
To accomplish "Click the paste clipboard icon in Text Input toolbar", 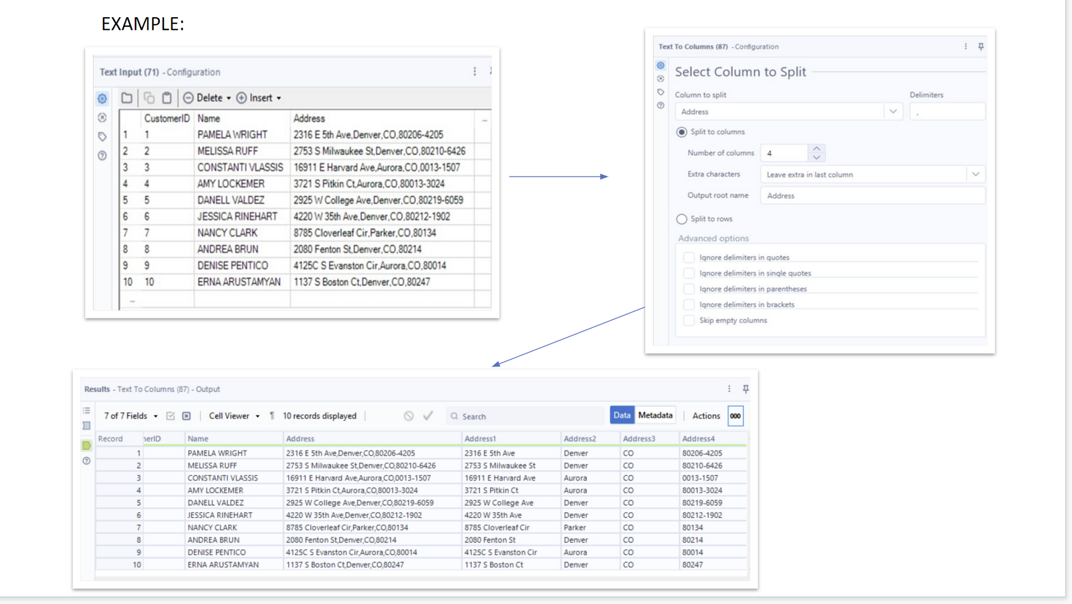I will 167,98.
